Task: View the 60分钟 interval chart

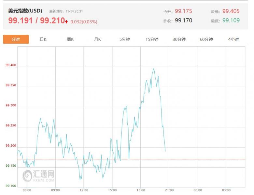Action: click(x=206, y=39)
